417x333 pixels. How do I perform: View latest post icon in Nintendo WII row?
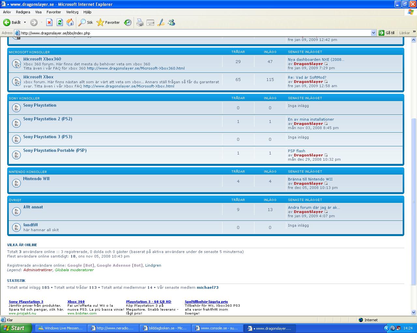click(x=326, y=183)
